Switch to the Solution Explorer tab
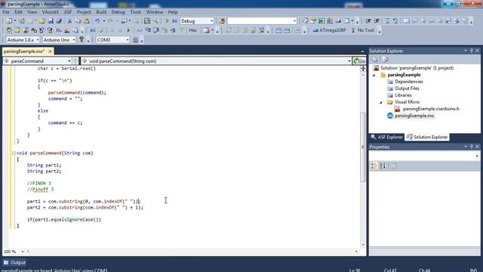This screenshot has height=272, width=483. pos(427,137)
